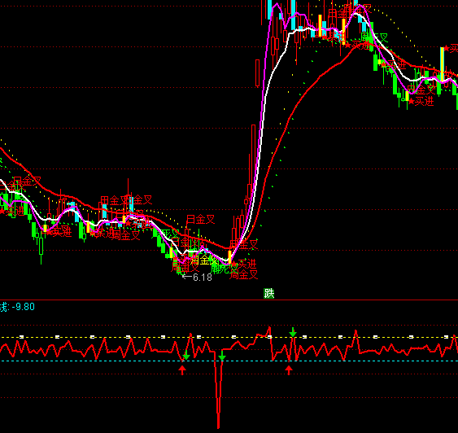This screenshot has width=458, height=433.
Task: Click the green 周死叉 label near the price peak
Action: (374, 37)
